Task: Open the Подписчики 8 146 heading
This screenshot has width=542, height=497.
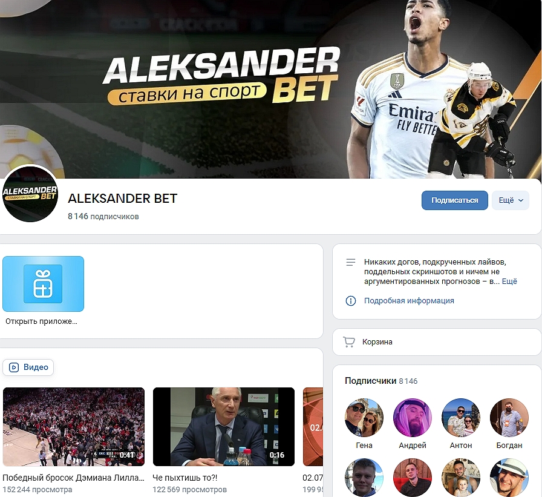Action: coord(381,381)
